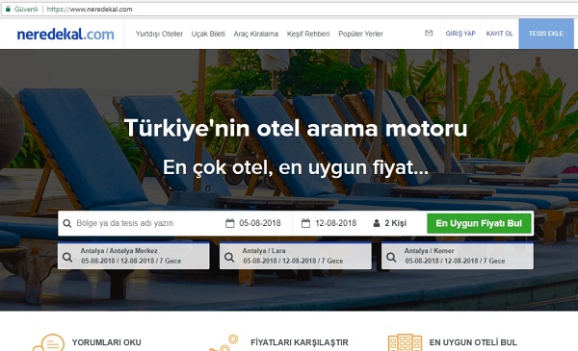The width and height of the screenshot is (578, 351).
Task: Click the Fiyatları Karşılaştır coins icon
Action: (223, 342)
